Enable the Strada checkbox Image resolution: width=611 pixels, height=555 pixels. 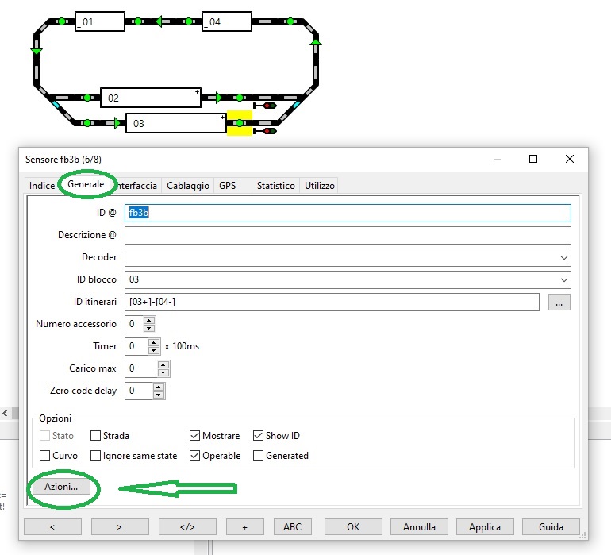click(96, 436)
